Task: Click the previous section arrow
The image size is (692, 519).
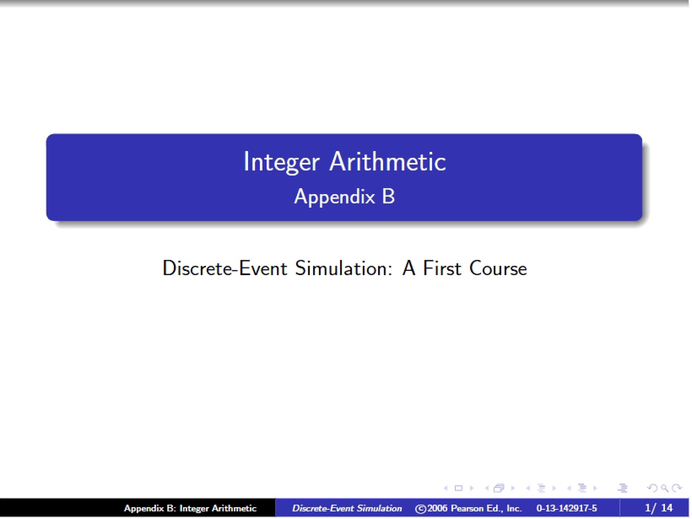Action: (x=569, y=489)
